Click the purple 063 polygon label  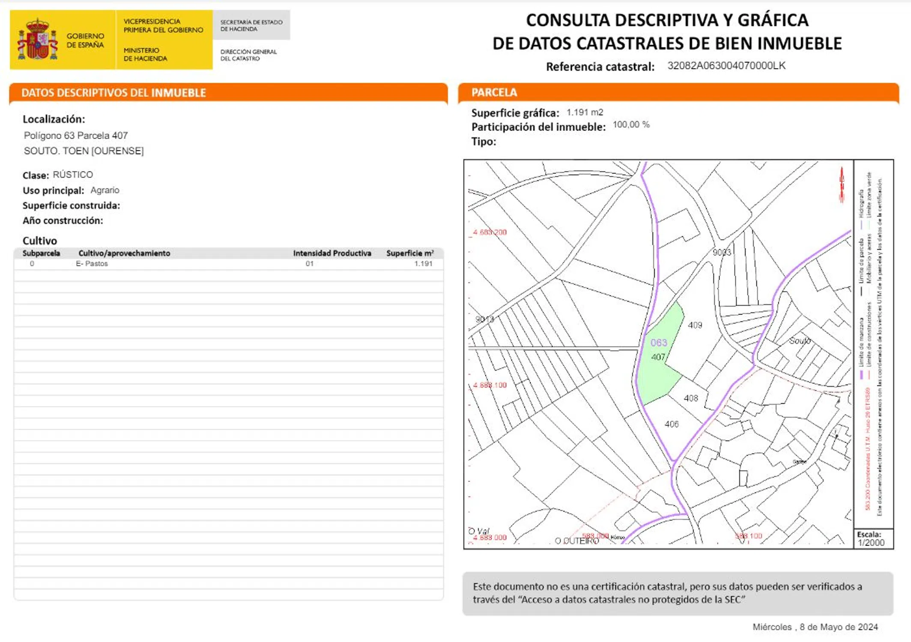pyautogui.click(x=658, y=342)
